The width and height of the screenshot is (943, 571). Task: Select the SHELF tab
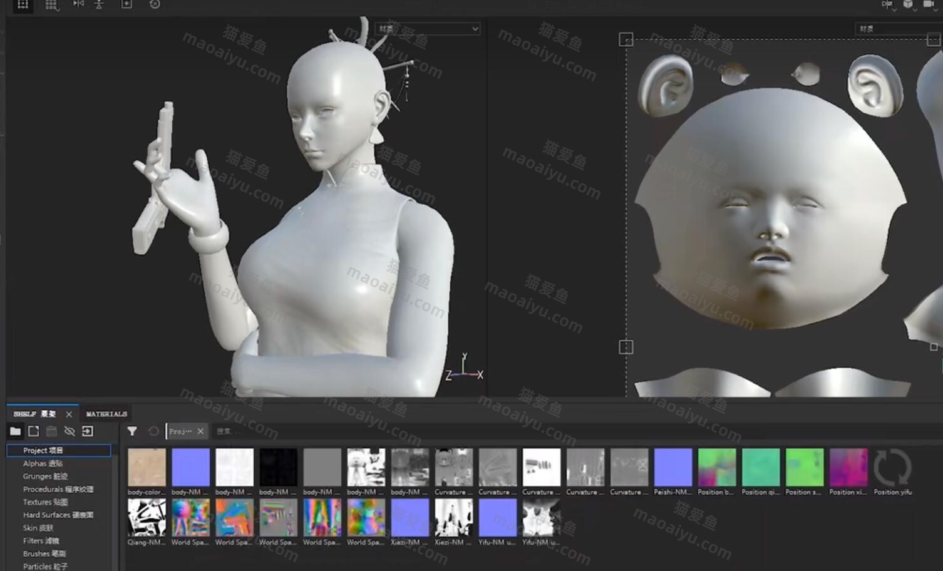click(x=34, y=414)
